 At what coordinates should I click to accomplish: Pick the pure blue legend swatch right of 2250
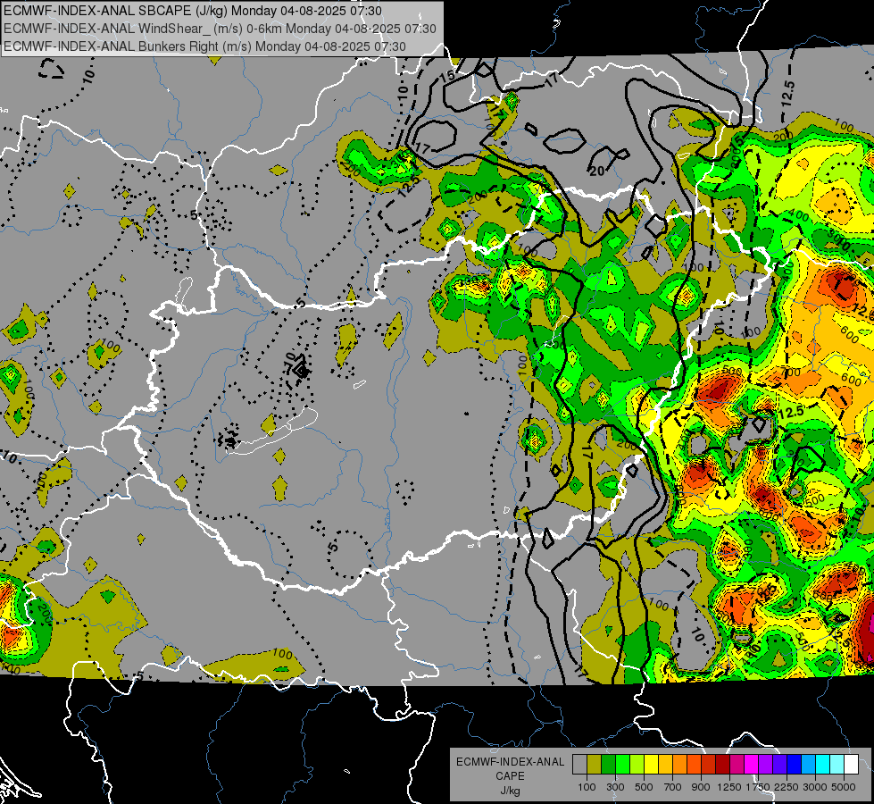point(795,765)
